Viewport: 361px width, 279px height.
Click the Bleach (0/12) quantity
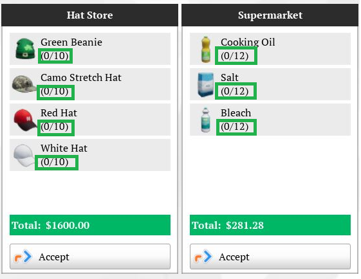click(236, 127)
